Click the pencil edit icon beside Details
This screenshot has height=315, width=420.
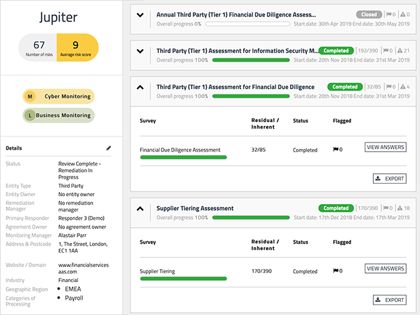[x=109, y=148]
